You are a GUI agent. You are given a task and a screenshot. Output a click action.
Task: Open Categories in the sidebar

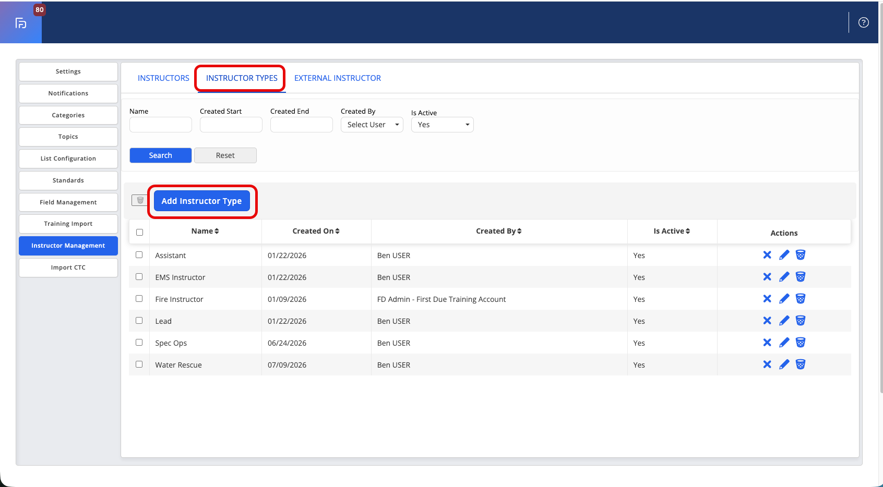[68, 115]
